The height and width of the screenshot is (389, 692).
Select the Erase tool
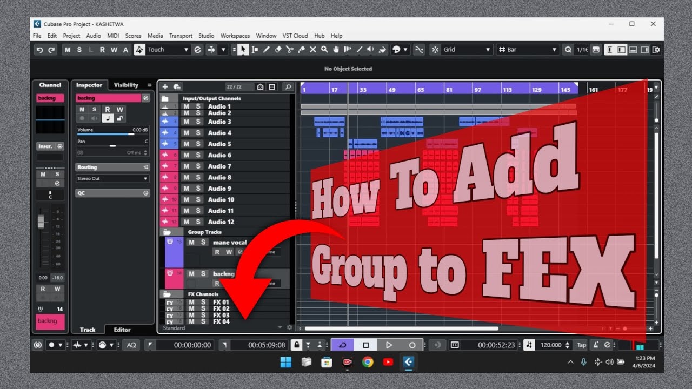click(x=278, y=50)
